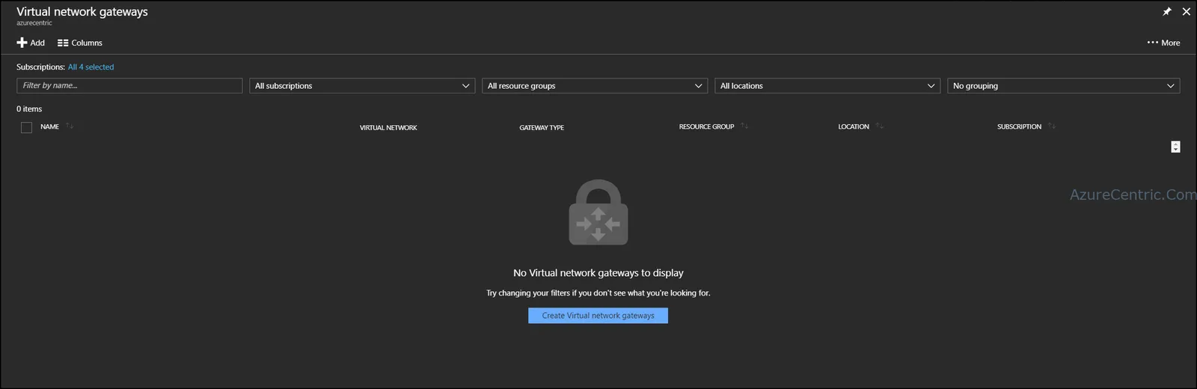Viewport: 1197px width, 389px height.
Task: Click the '0 items' count text
Action: [x=29, y=108]
